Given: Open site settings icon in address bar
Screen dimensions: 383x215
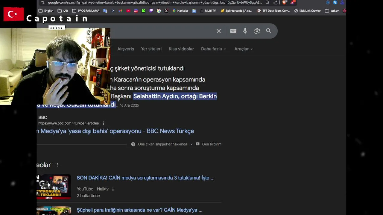Looking at the screenshot, I should 43,2.
